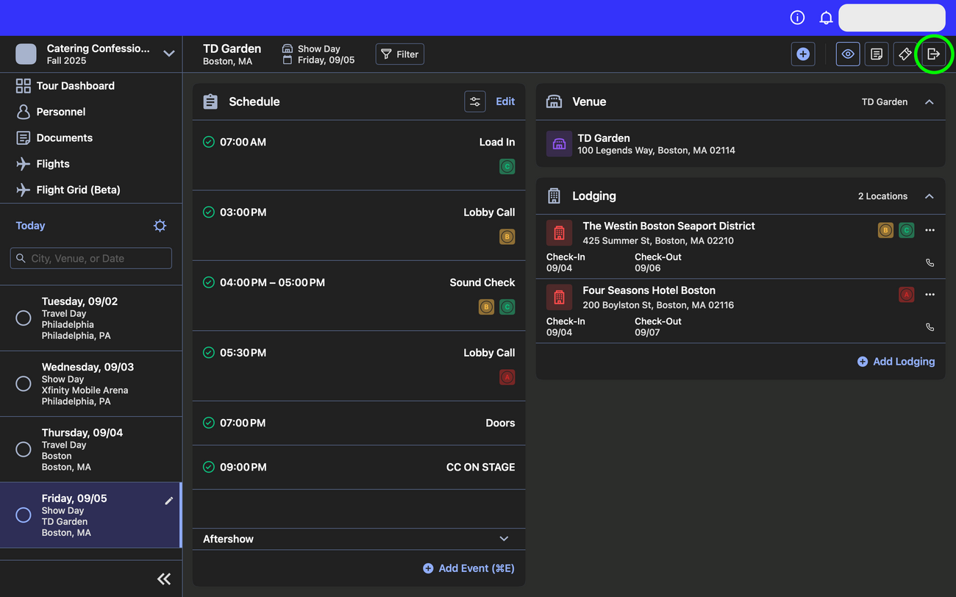The height and width of the screenshot is (597, 956).
Task: Click the City, Venue, or Date search field
Action: coord(91,258)
